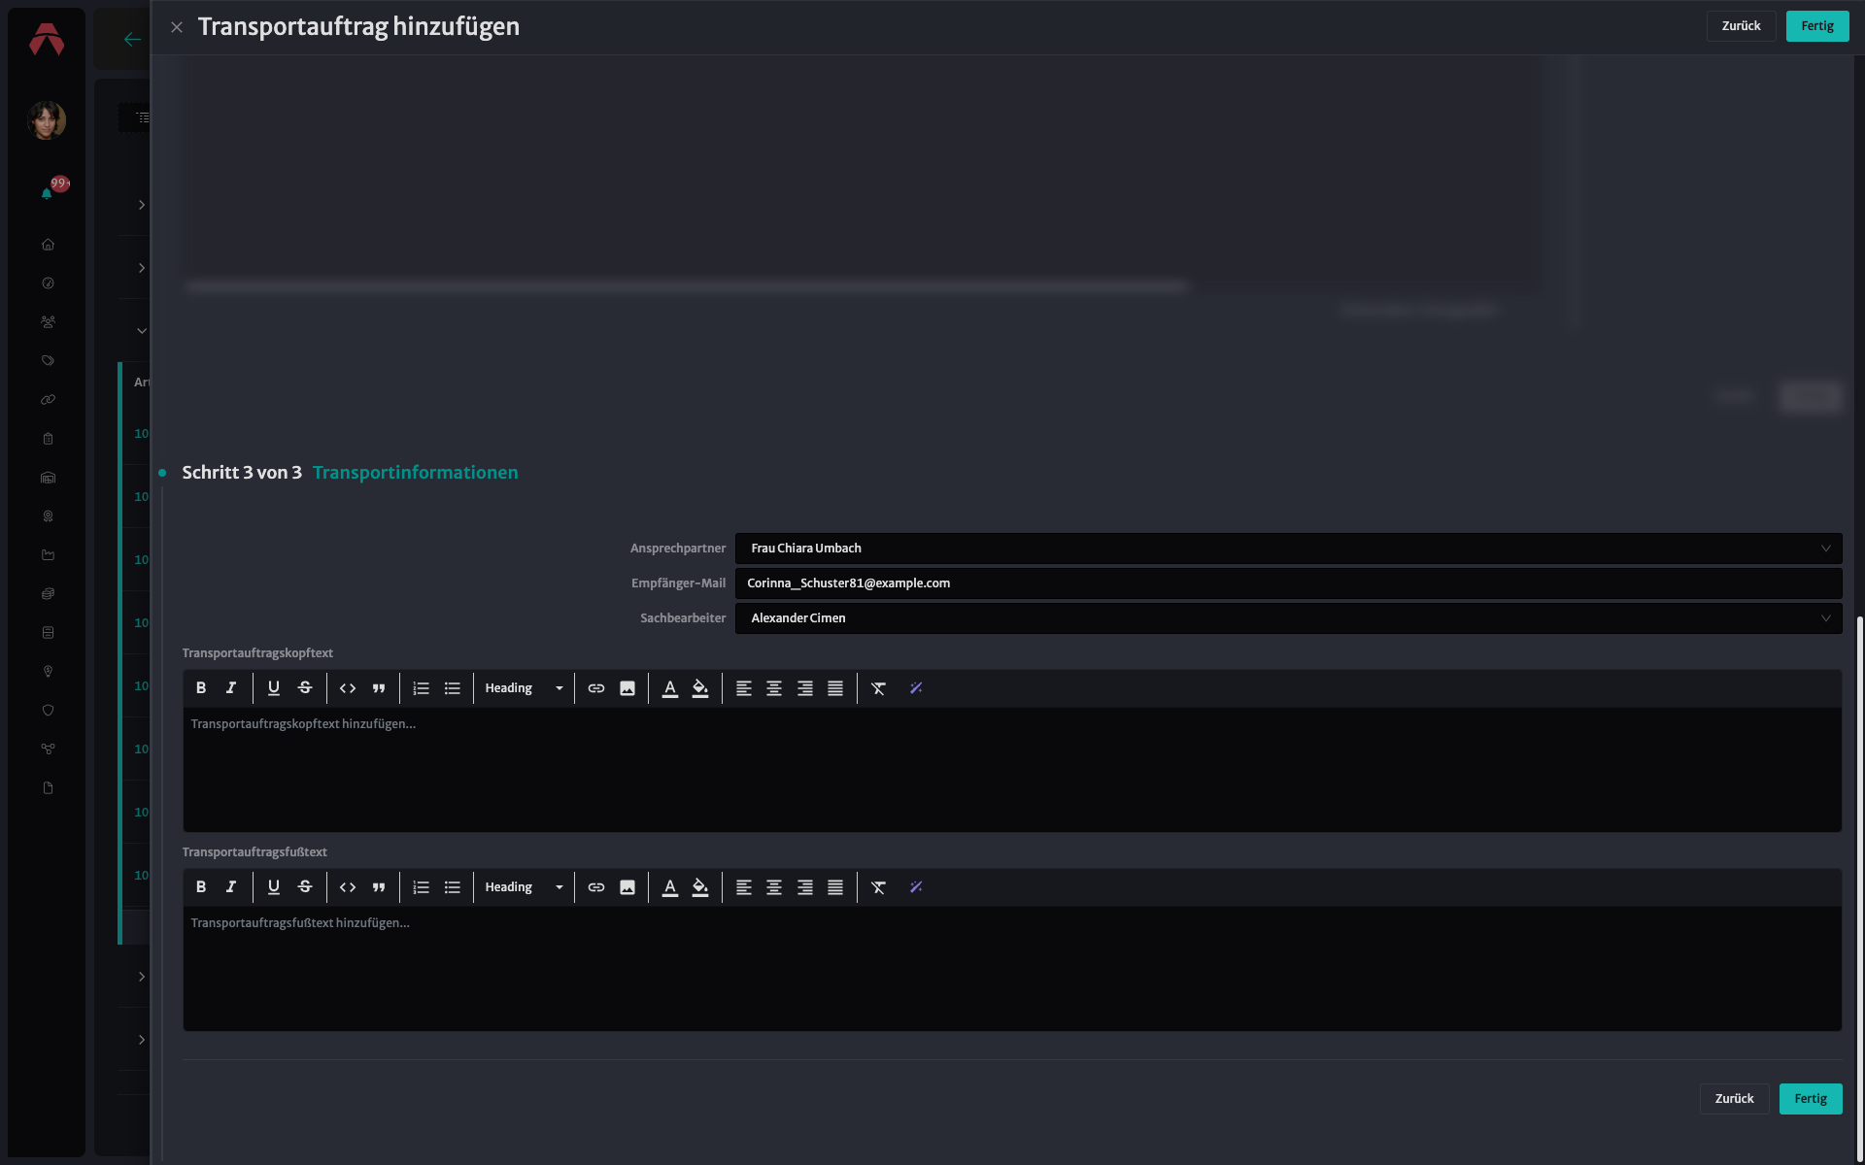Open the contacts group icon in sidebar
Image resolution: width=1865 pixels, height=1165 pixels.
point(48,322)
